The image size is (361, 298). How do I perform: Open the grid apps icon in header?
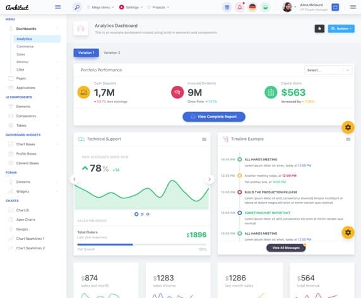click(x=227, y=8)
